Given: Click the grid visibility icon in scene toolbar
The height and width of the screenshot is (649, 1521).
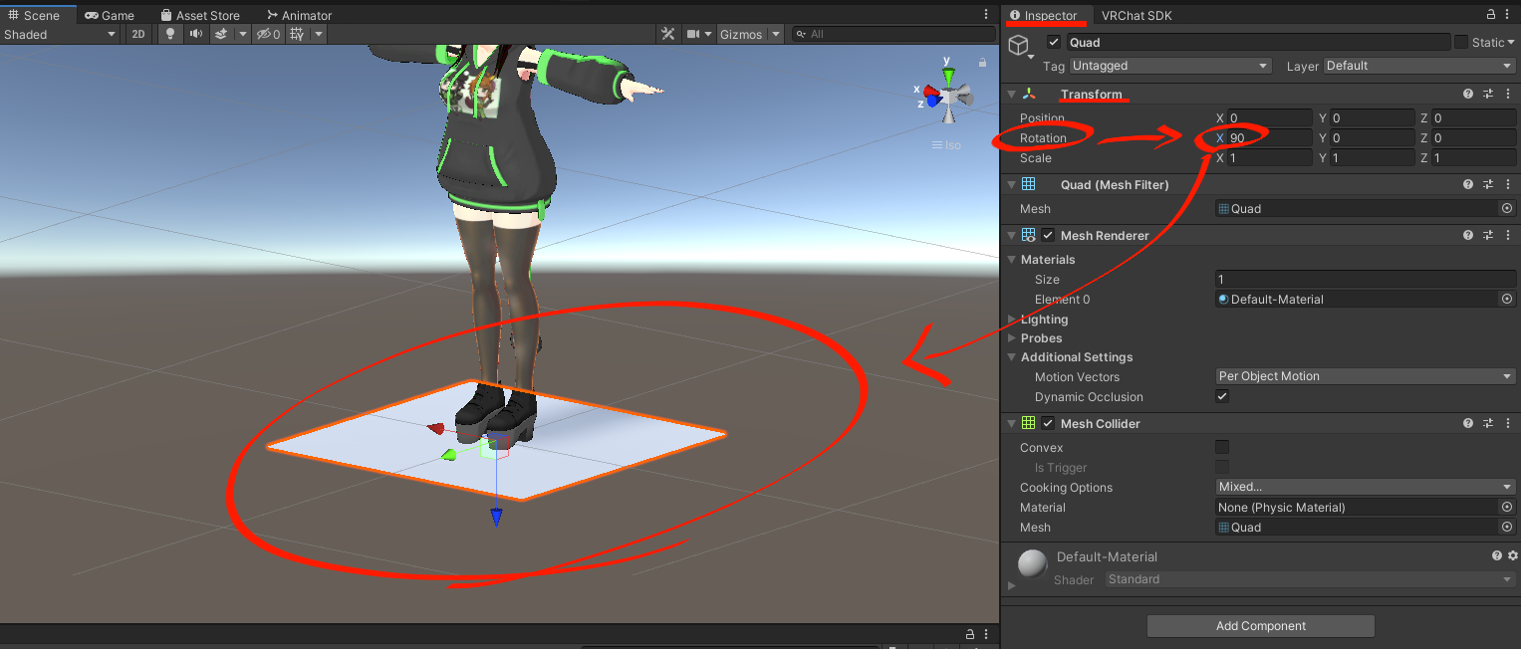Looking at the screenshot, I should pyautogui.click(x=296, y=34).
